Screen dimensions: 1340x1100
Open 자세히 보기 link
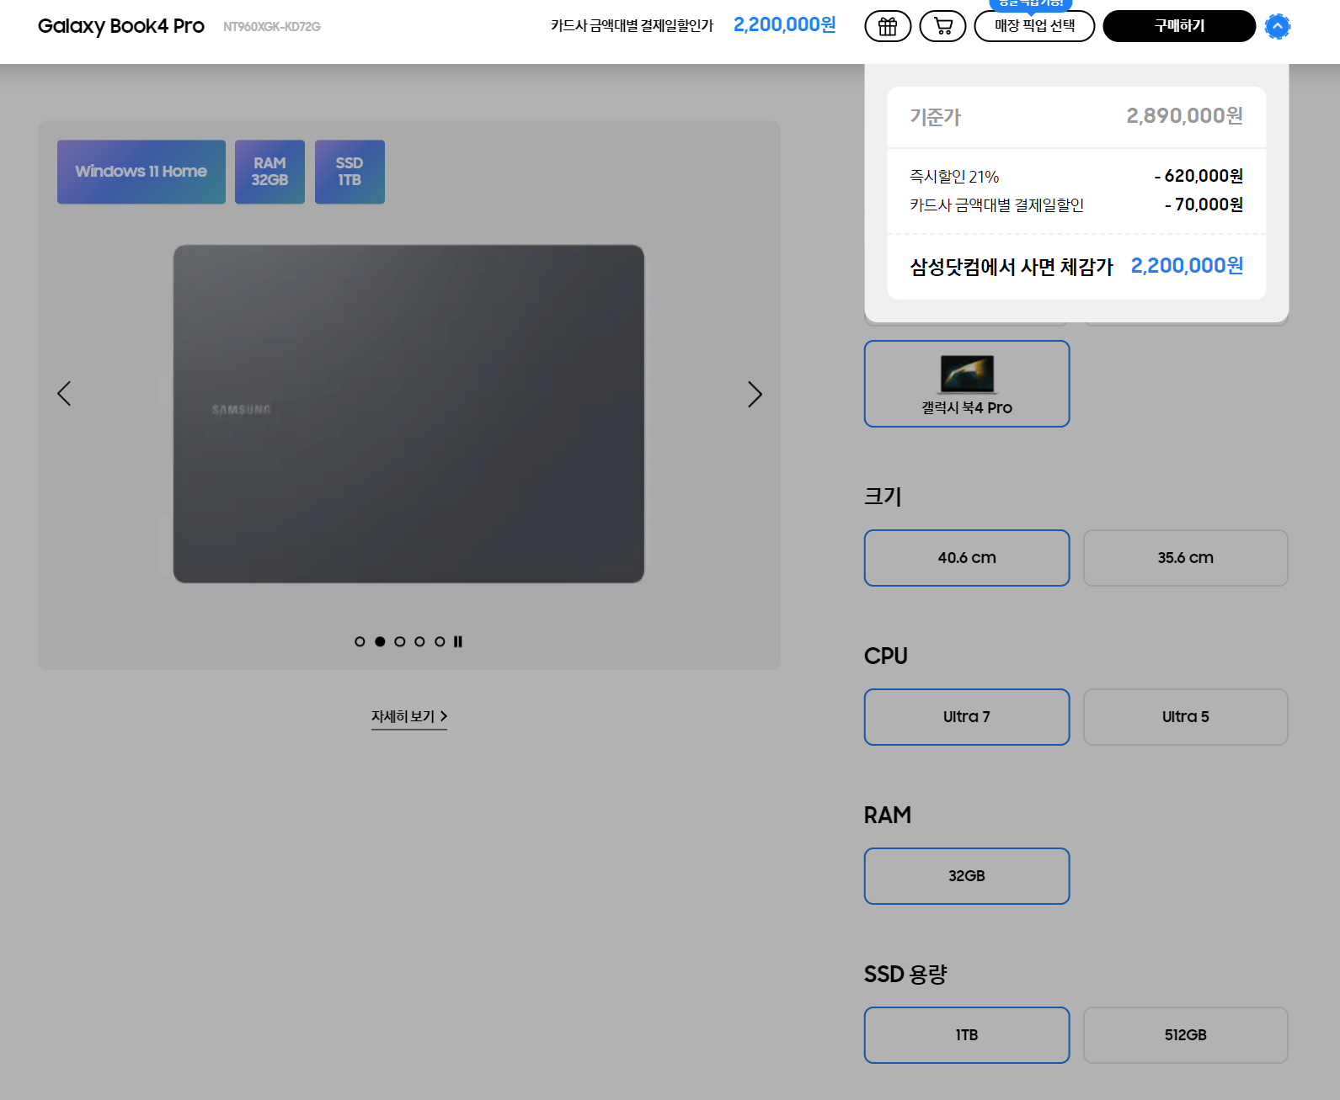(409, 716)
